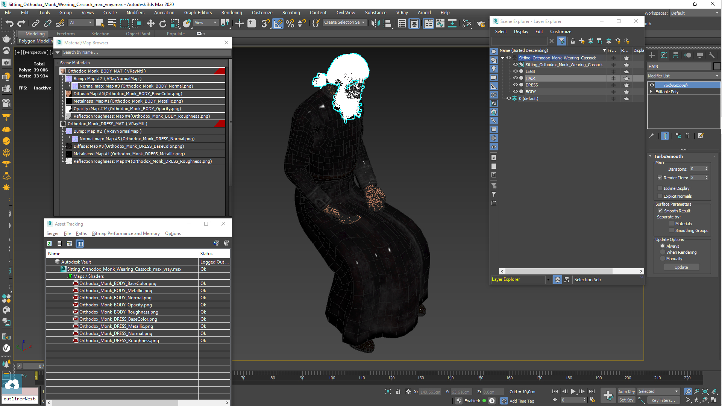Enable the Explicit Normals checkbox

coord(660,196)
